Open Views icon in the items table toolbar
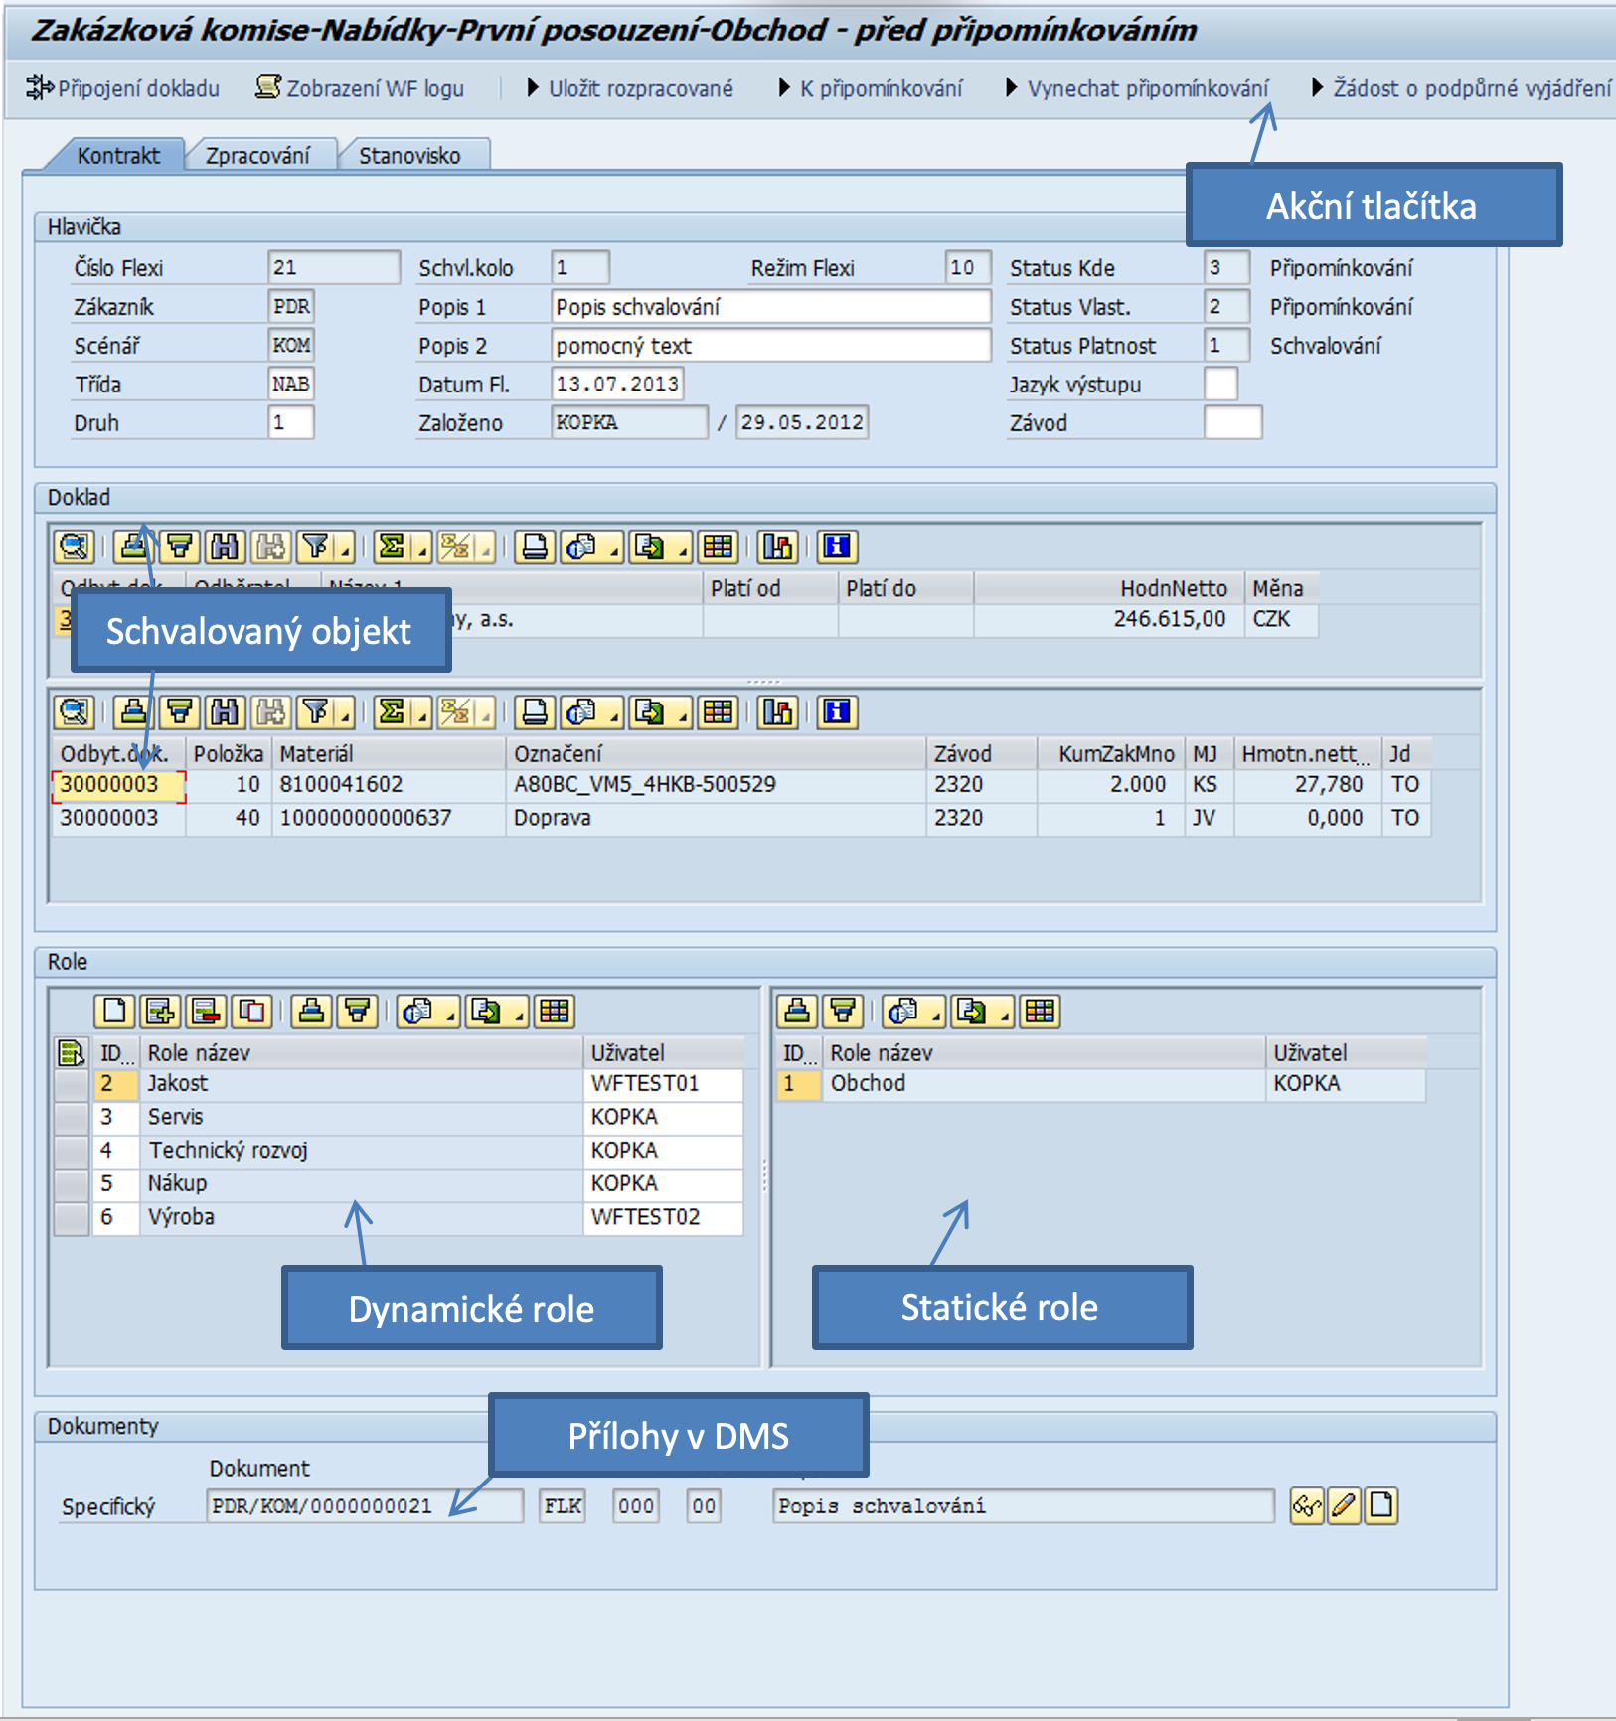The width and height of the screenshot is (1616, 1721). point(581,711)
